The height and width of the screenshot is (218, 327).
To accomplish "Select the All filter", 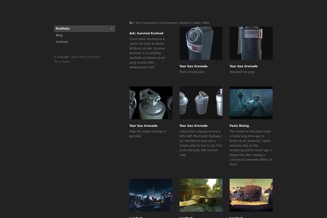I will point(131,23).
